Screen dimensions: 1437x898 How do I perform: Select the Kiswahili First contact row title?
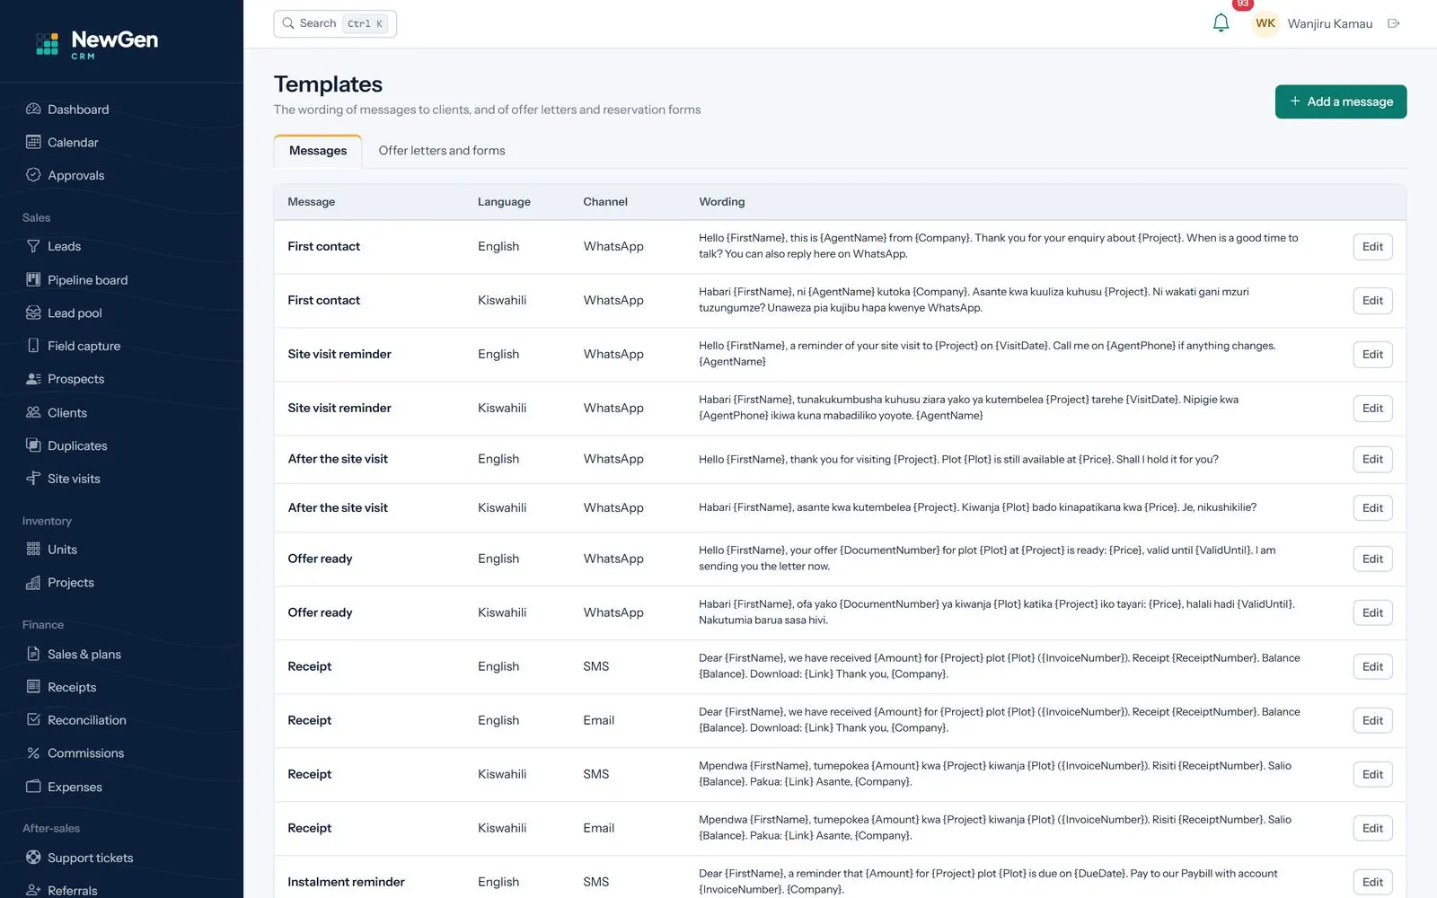(x=323, y=301)
